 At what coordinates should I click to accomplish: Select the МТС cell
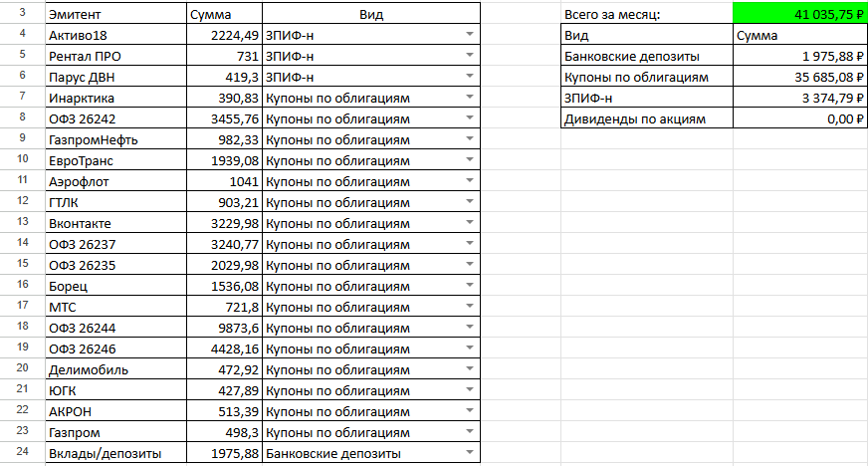(x=116, y=307)
